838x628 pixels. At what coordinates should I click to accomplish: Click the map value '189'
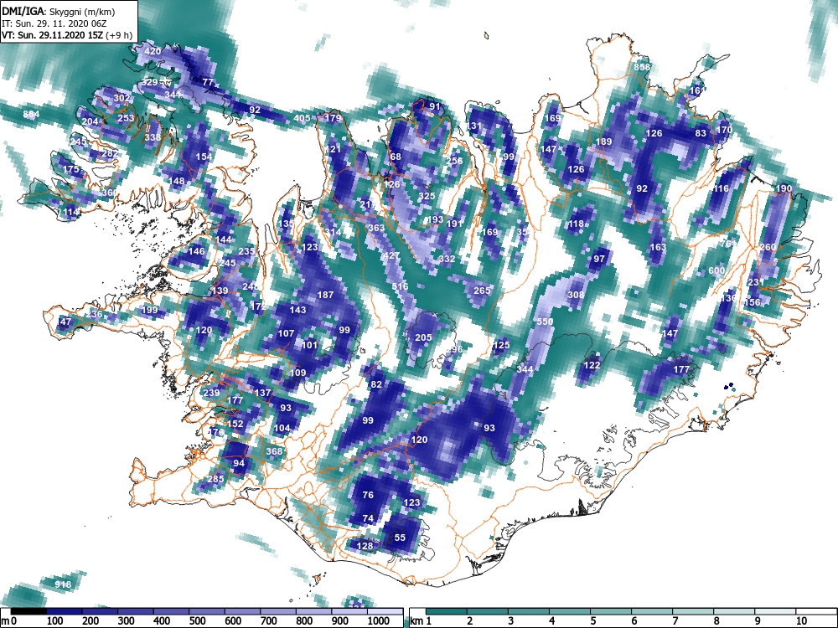click(603, 142)
